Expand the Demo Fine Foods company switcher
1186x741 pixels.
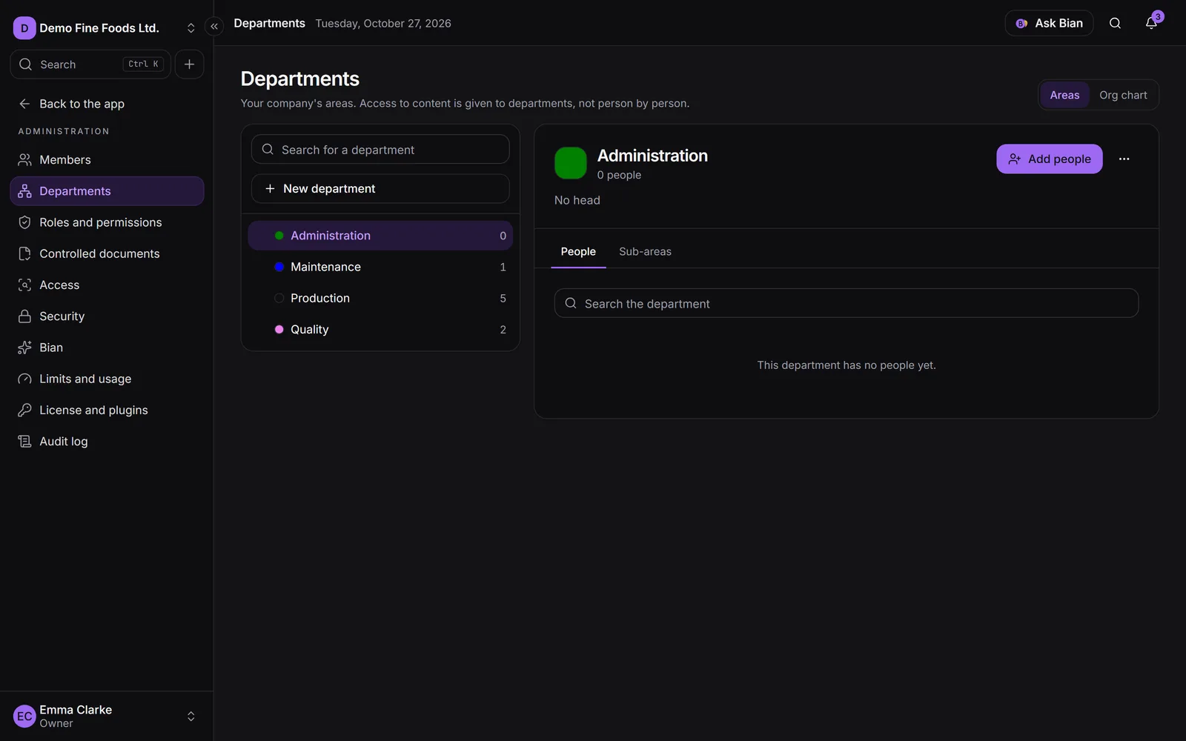pyautogui.click(x=191, y=28)
